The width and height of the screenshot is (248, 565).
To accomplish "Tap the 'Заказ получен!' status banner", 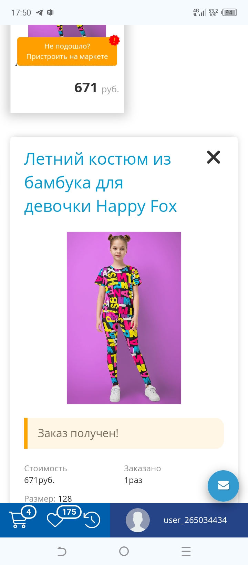I will click(x=124, y=433).
